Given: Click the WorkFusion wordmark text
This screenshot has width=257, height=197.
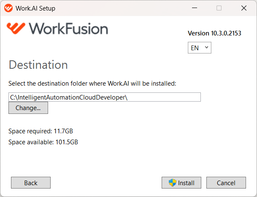Looking at the screenshot, I should point(68,29).
